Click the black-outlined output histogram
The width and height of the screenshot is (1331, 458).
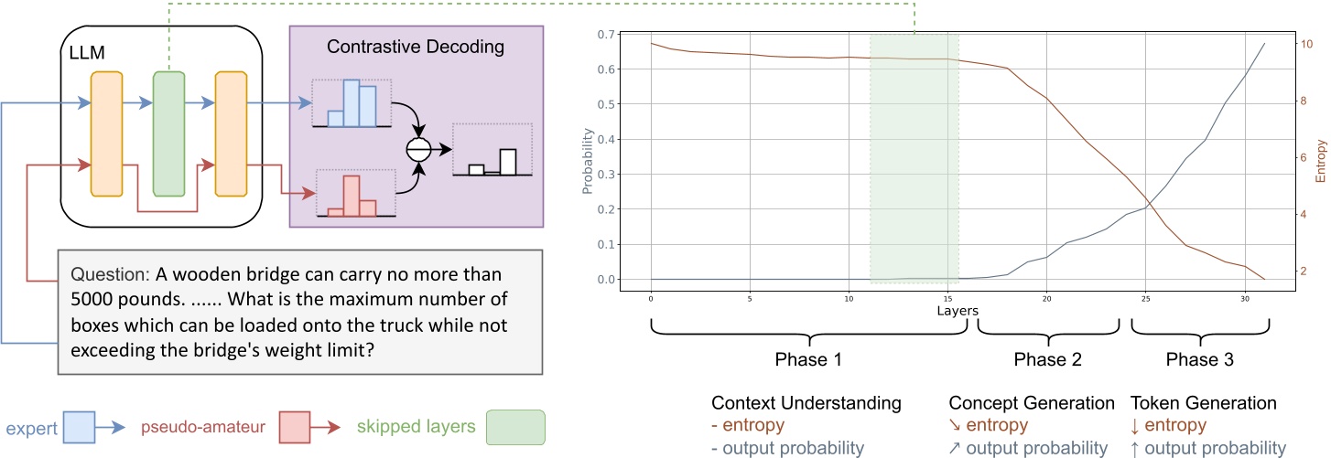pyautogui.click(x=491, y=150)
